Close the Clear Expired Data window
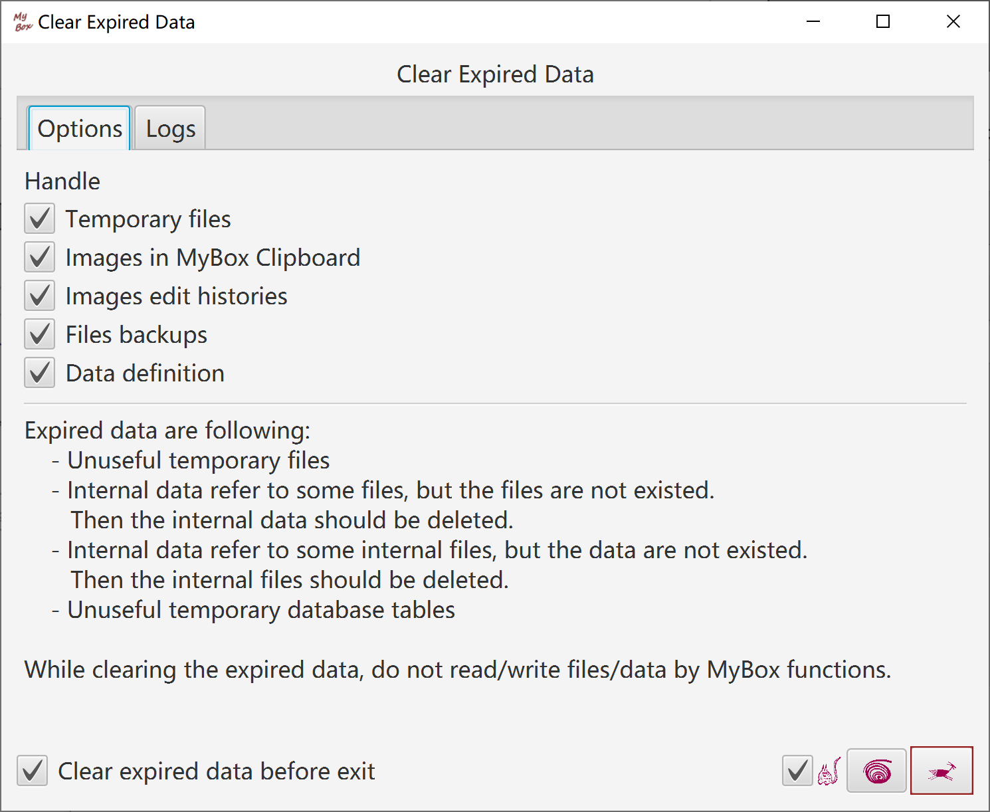This screenshot has height=812, width=990. click(953, 22)
